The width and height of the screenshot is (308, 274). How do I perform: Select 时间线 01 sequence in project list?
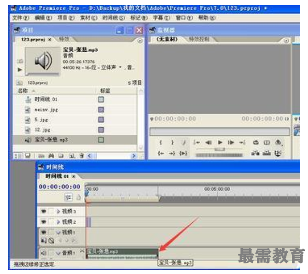coord(46,99)
